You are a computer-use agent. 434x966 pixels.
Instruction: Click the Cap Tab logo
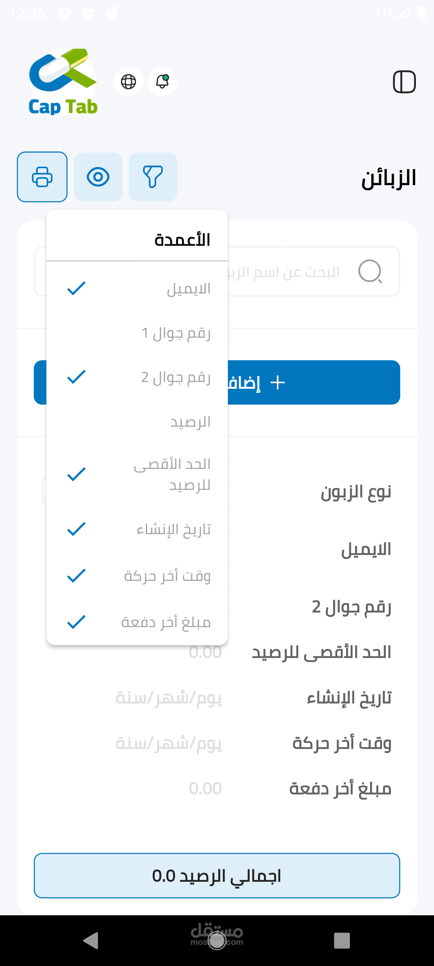coord(63,82)
